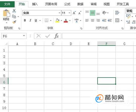The width and height of the screenshot is (136, 112).
Task: Click the 粘贴 paste button
Action: tap(6, 16)
